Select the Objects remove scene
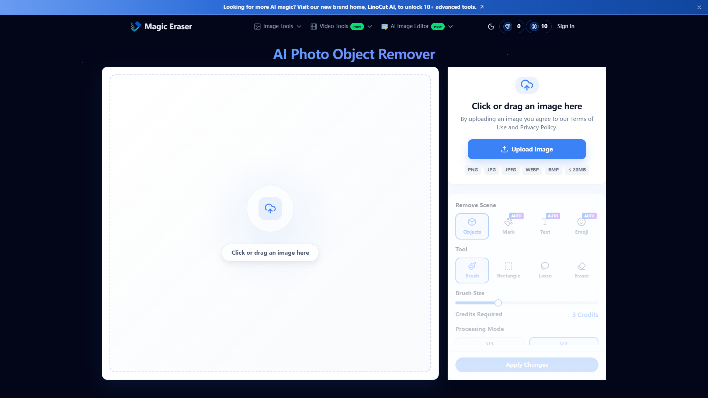 tap(472, 226)
